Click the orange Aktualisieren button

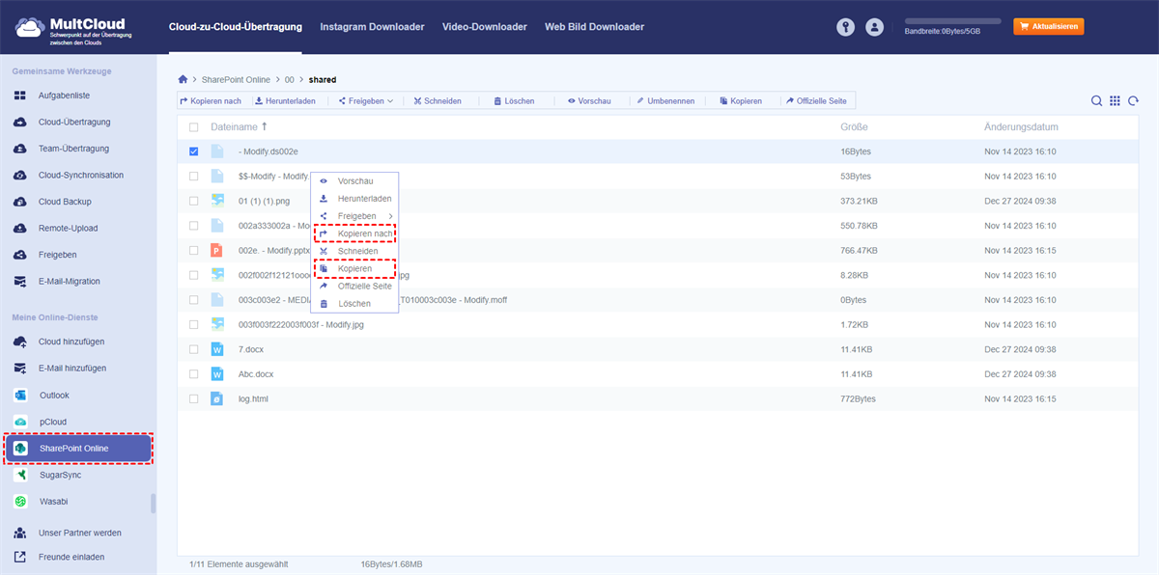tap(1048, 27)
